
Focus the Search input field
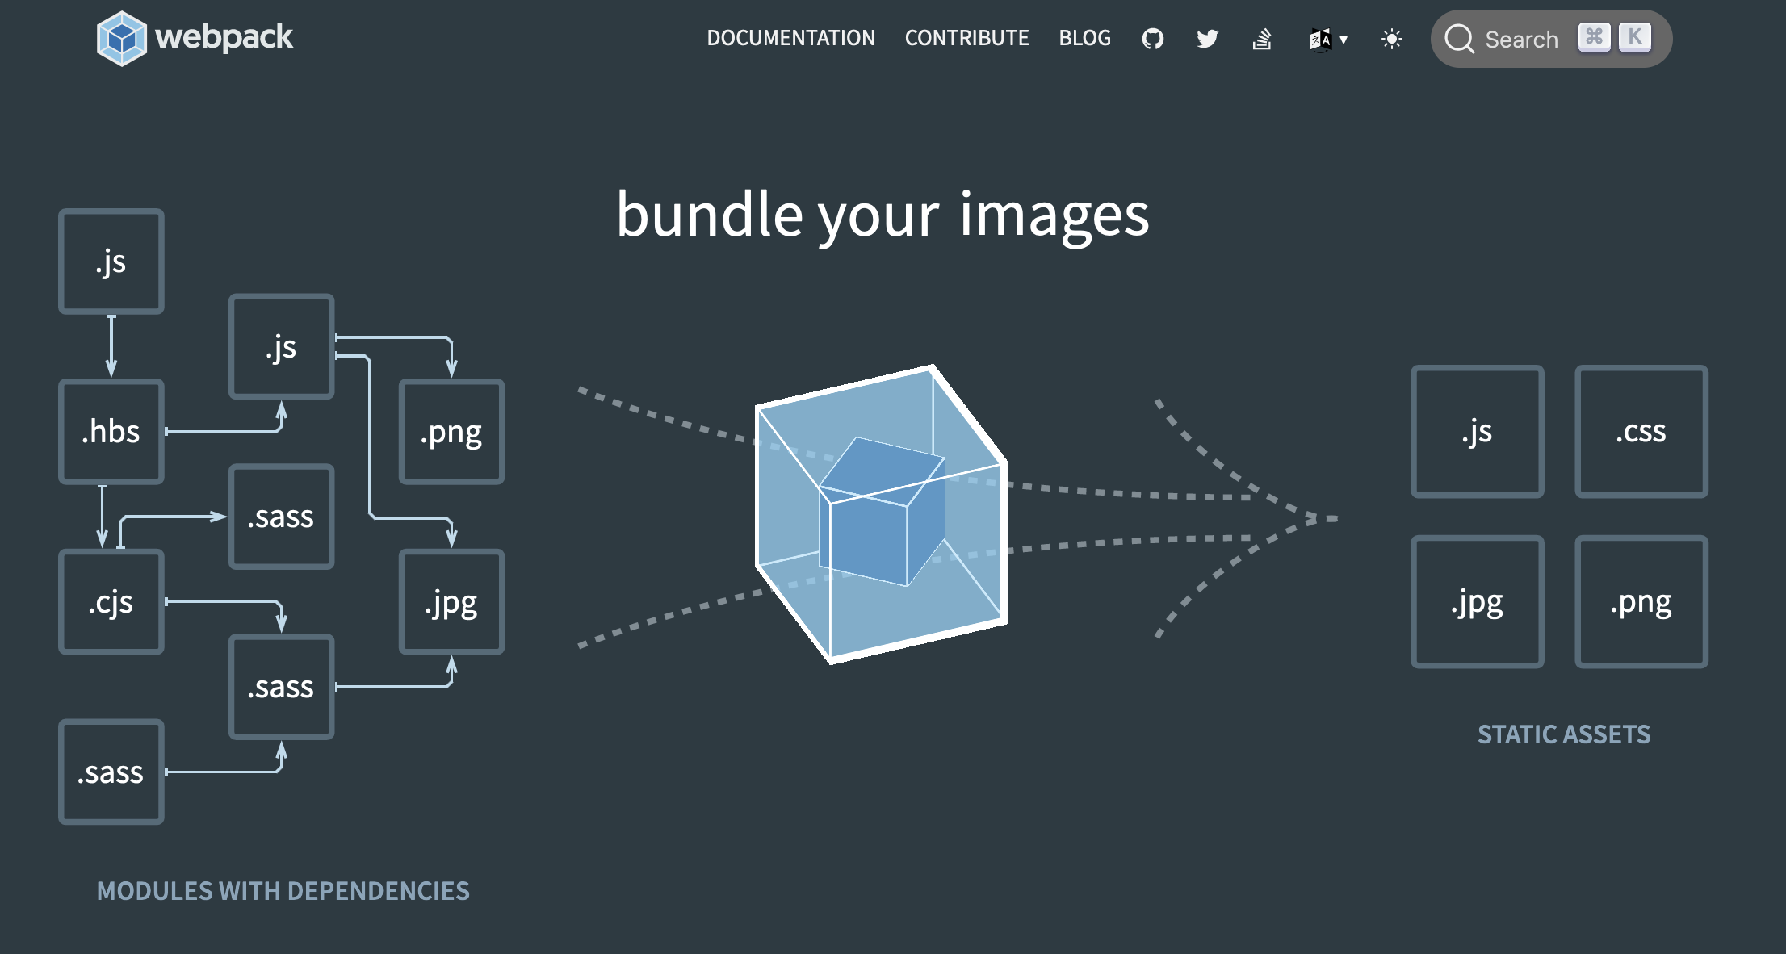point(1521,40)
